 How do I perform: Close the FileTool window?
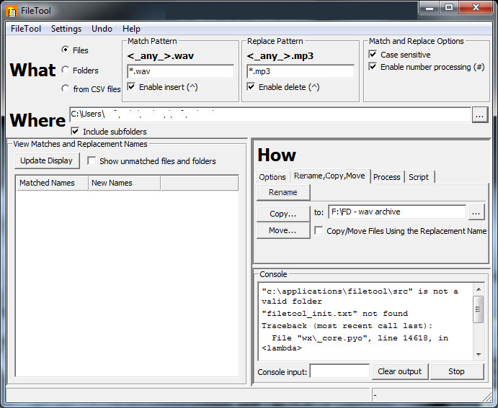pos(476,8)
